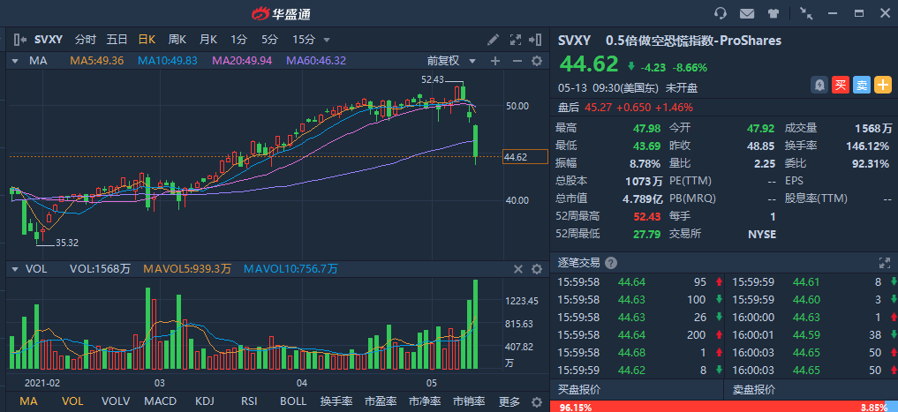
Task: Hide the right quote panel with the arrow-bracket icon
Action: 535,40
